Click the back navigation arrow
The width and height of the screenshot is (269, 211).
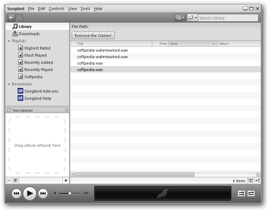pyautogui.click(x=11, y=18)
